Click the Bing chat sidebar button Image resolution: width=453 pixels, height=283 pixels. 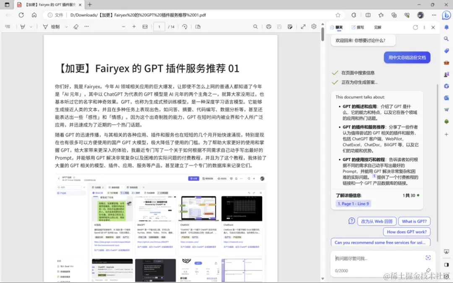[x=446, y=15]
